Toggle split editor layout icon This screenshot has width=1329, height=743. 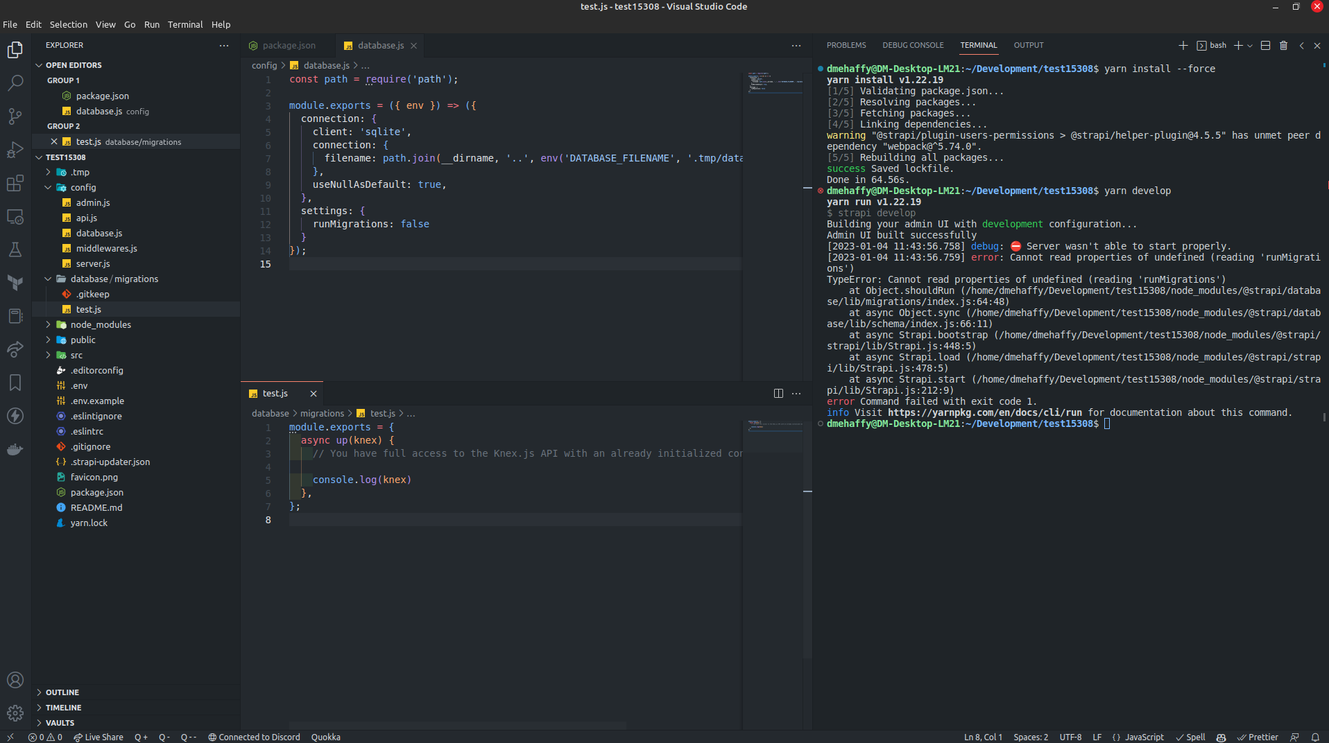click(x=778, y=393)
